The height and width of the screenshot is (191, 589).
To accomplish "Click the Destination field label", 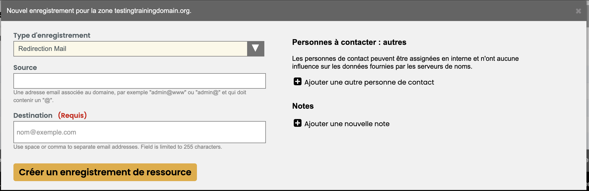I will tap(33, 116).
